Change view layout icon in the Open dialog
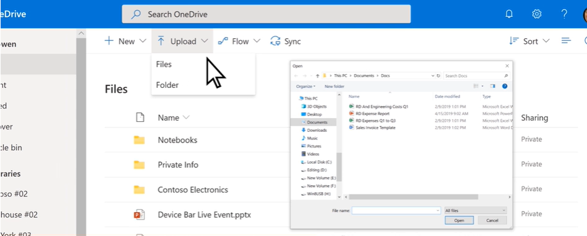 (x=476, y=86)
